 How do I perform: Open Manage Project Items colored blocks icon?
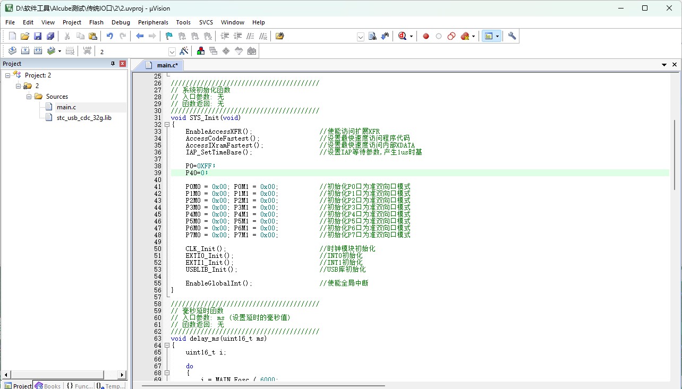201,51
